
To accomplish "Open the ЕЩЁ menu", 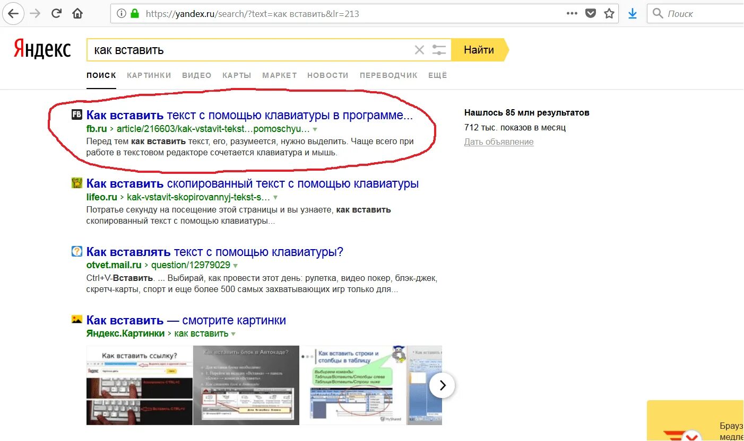I will (438, 75).
